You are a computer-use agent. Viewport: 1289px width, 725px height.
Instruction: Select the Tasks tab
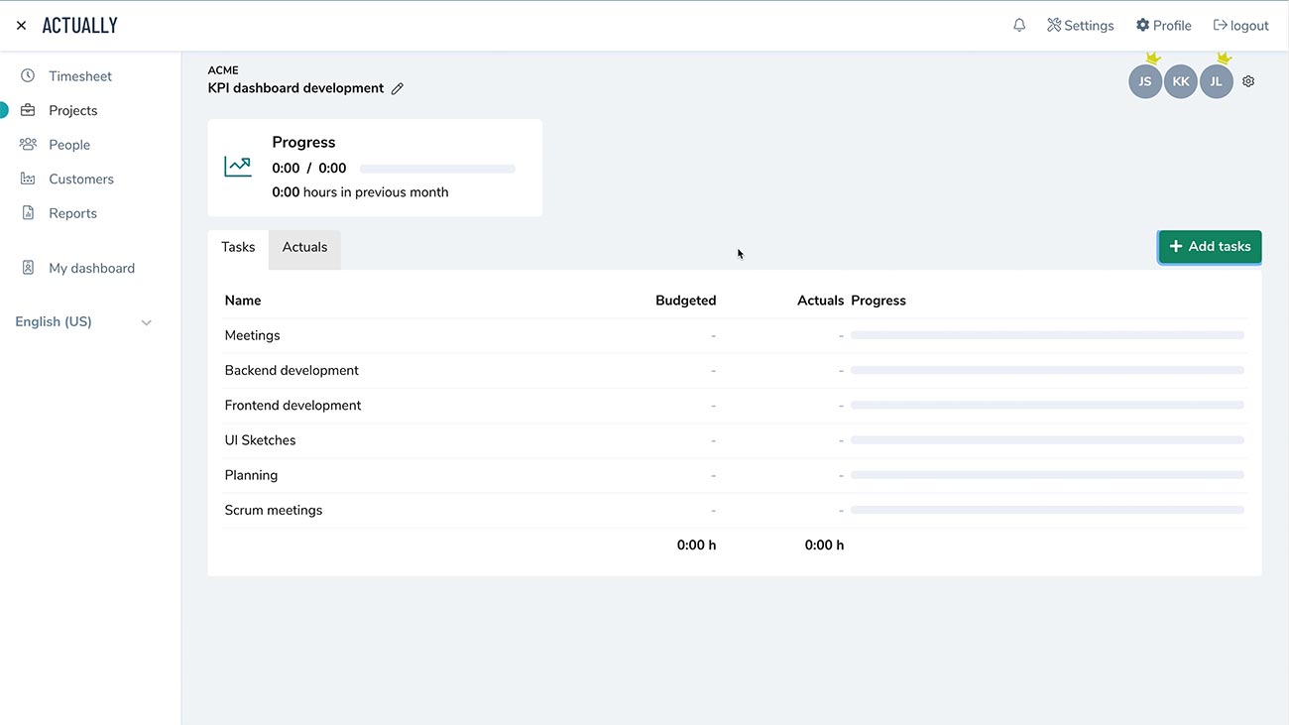point(237,247)
